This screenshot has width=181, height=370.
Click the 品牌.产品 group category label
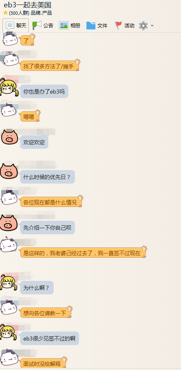pyautogui.click(x=41, y=13)
